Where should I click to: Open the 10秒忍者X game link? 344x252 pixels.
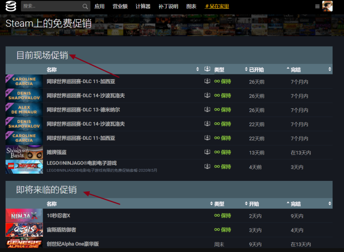pos(58,216)
